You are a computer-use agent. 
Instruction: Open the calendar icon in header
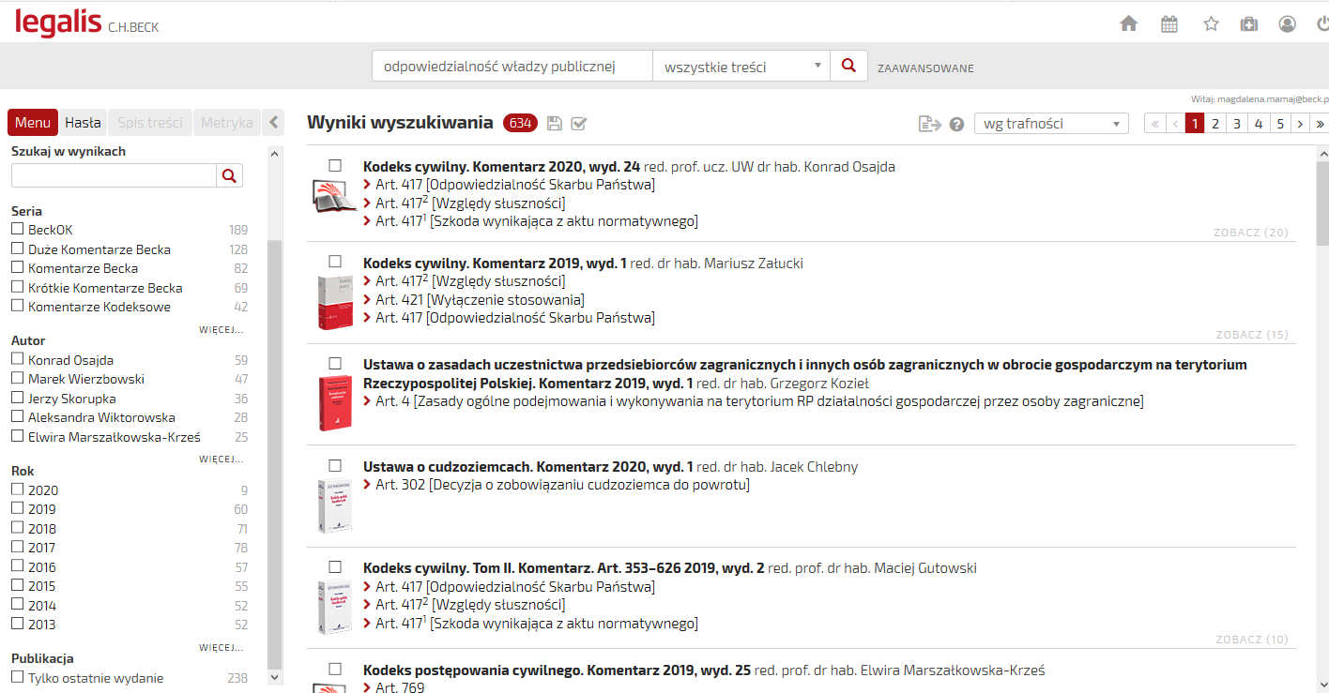click(1169, 23)
